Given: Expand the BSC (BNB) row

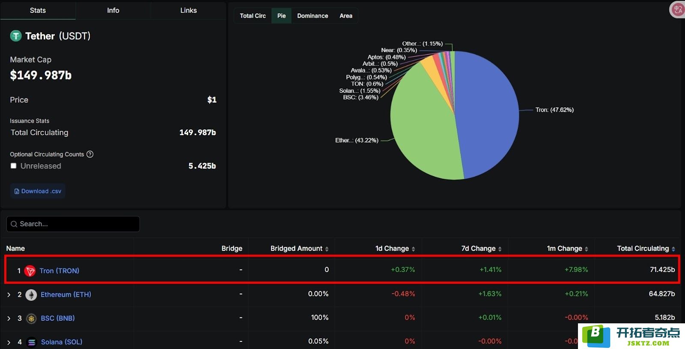Looking at the screenshot, I should coord(9,318).
